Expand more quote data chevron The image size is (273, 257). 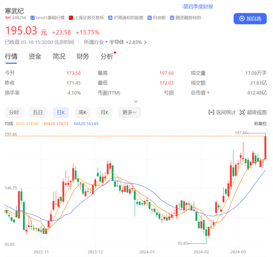(136, 101)
